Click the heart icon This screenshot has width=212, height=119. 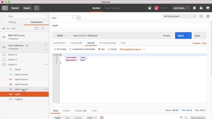208,8
